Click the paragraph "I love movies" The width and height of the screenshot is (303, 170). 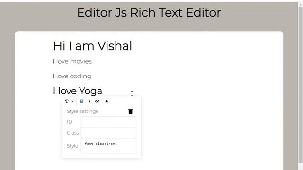point(72,61)
